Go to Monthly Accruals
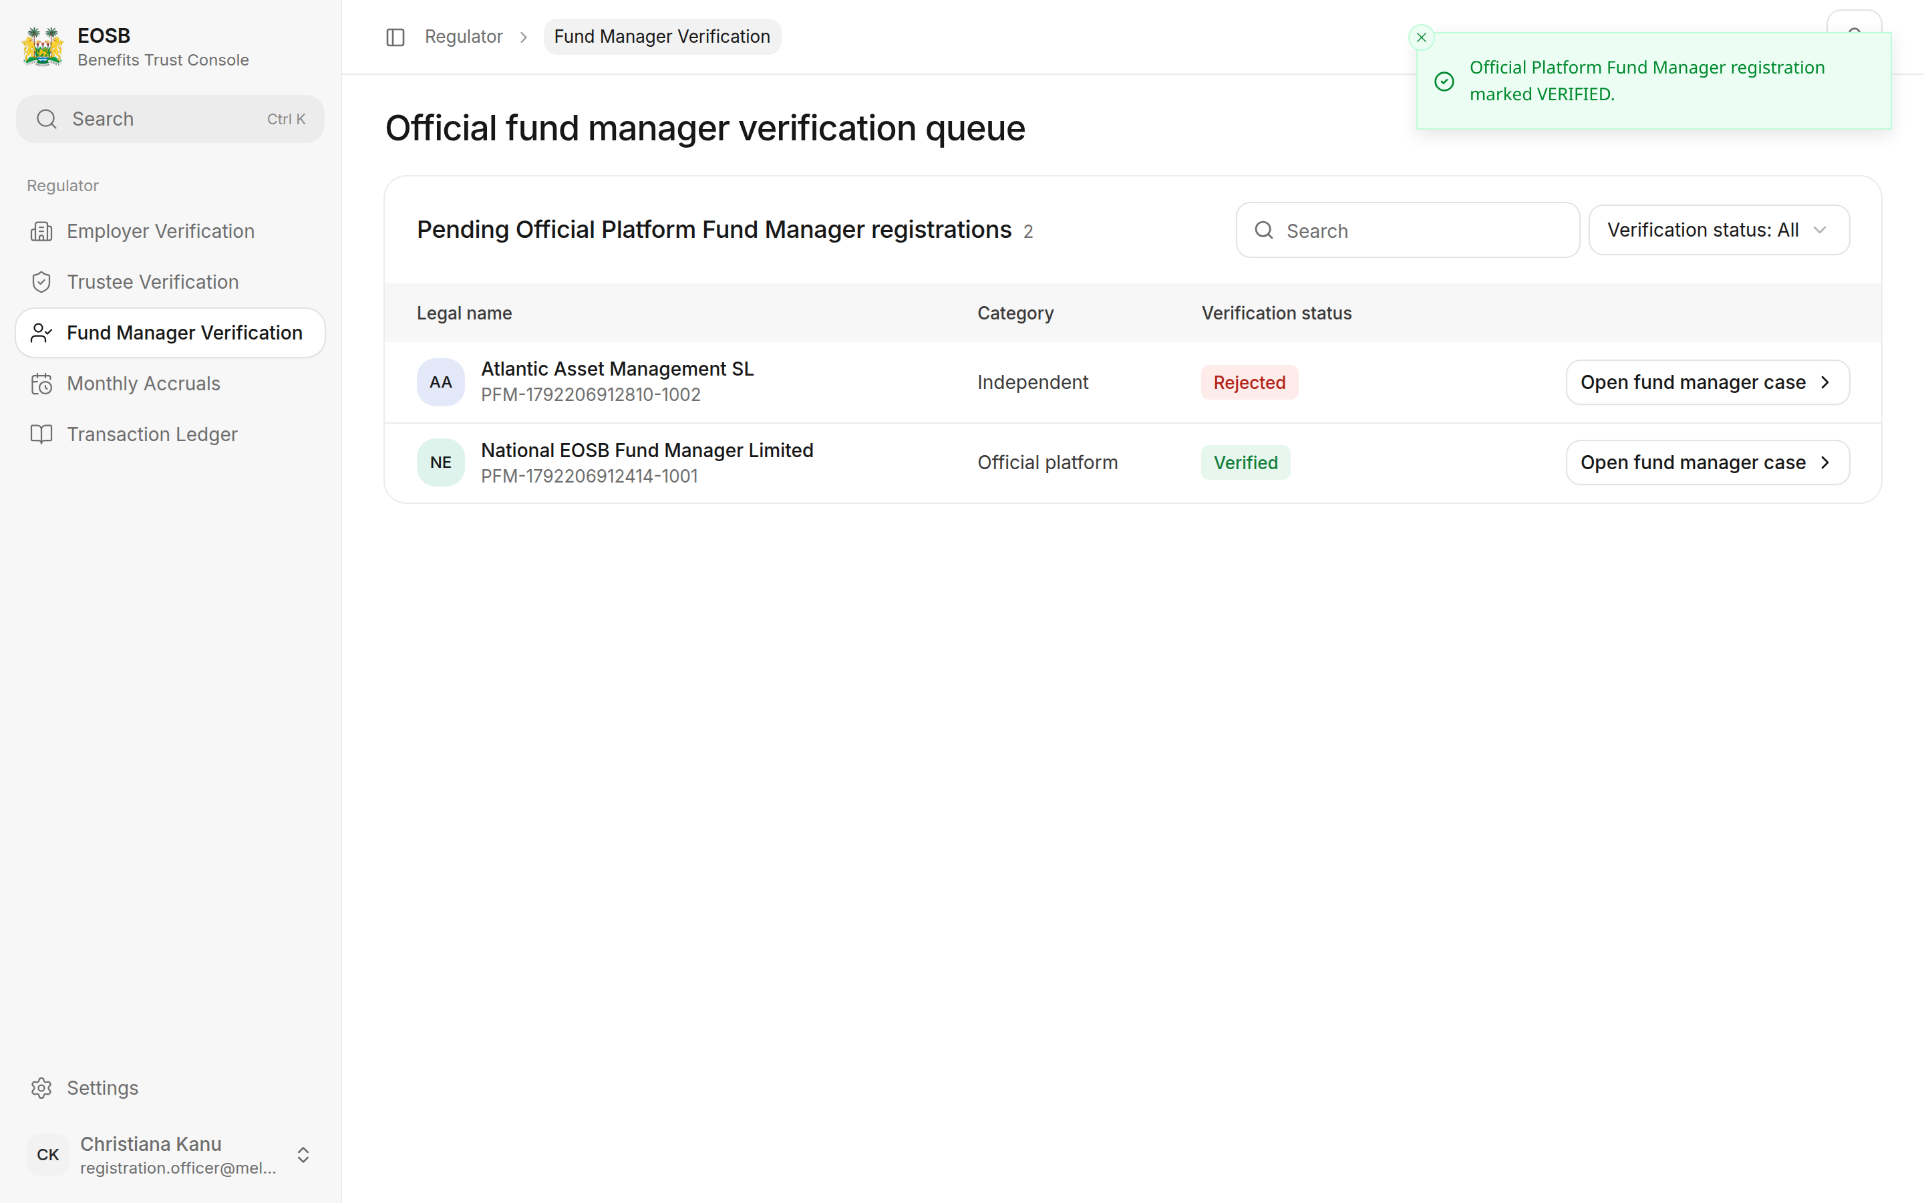 [x=170, y=384]
